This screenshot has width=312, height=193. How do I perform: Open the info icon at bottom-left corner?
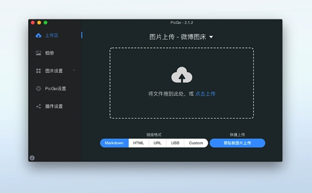click(32, 158)
